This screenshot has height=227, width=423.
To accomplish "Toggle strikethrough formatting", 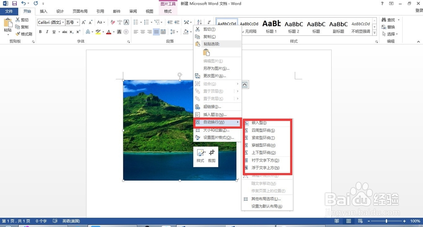I will [65, 32].
